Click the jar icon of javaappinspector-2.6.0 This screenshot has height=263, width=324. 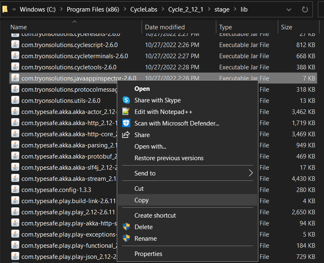coord(15,78)
